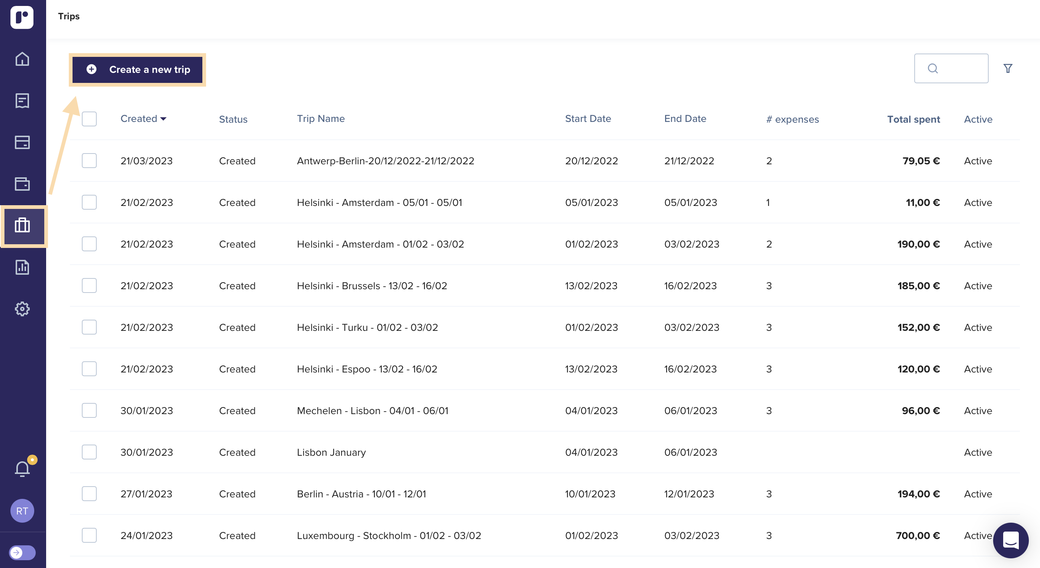Image resolution: width=1040 pixels, height=568 pixels.
Task: Click the 185,00 € total amount
Action: [918, 285]
